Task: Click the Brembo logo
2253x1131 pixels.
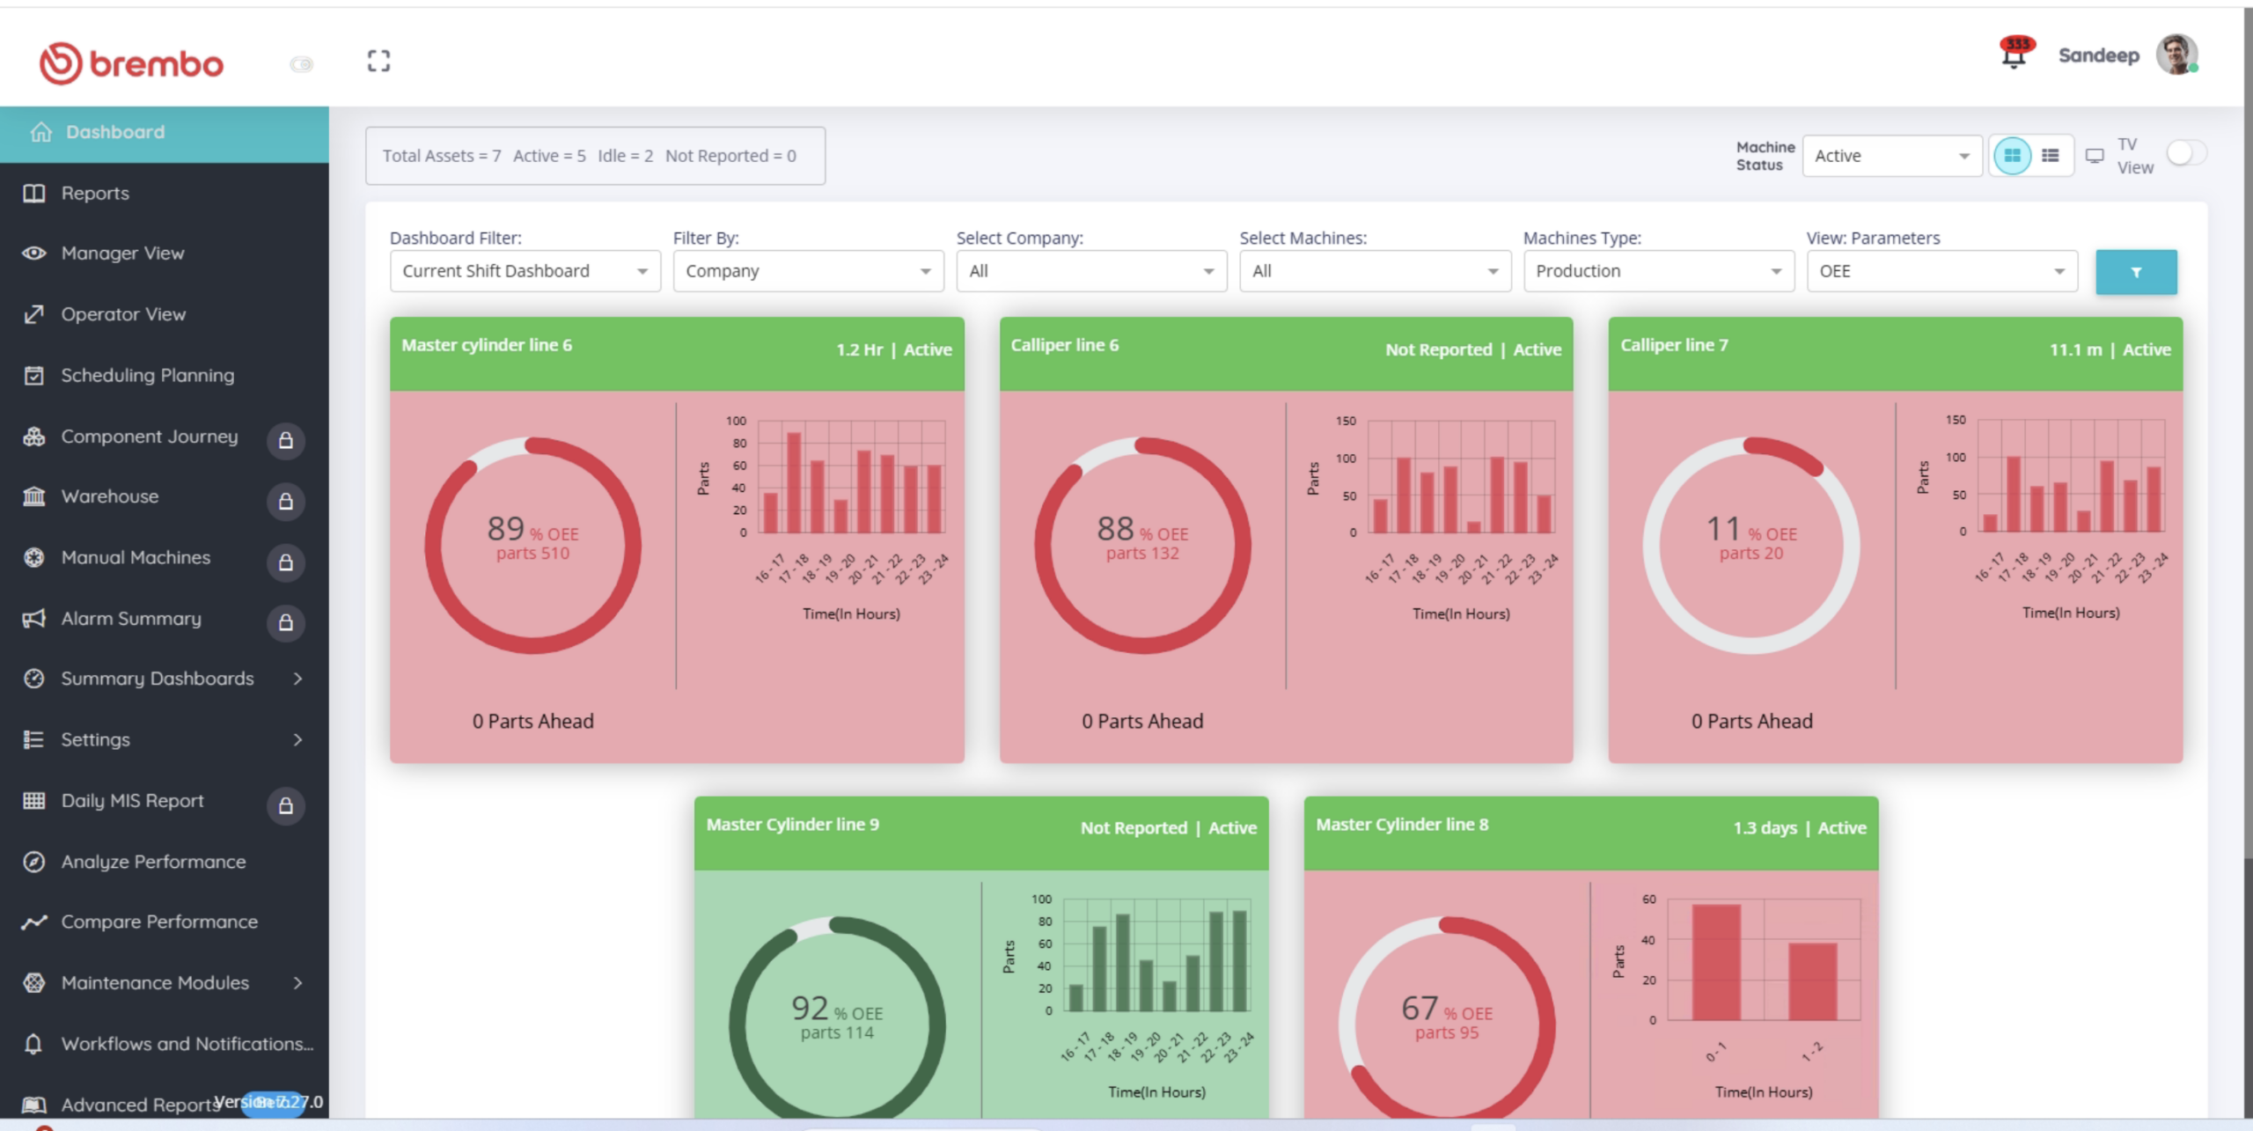Action: tap(131, 63)
